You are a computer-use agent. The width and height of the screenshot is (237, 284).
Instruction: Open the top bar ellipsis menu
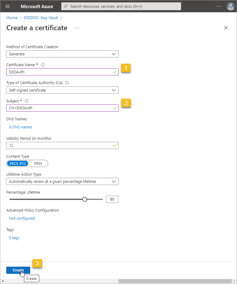coord(219,6)
